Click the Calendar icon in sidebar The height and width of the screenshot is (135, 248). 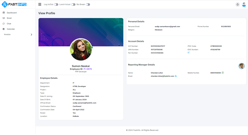[x=4, y=29]
